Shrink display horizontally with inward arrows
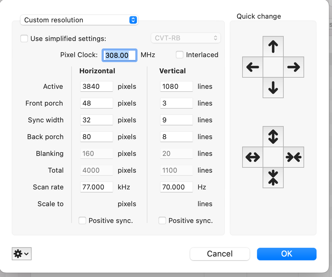 tap(294, 157)
